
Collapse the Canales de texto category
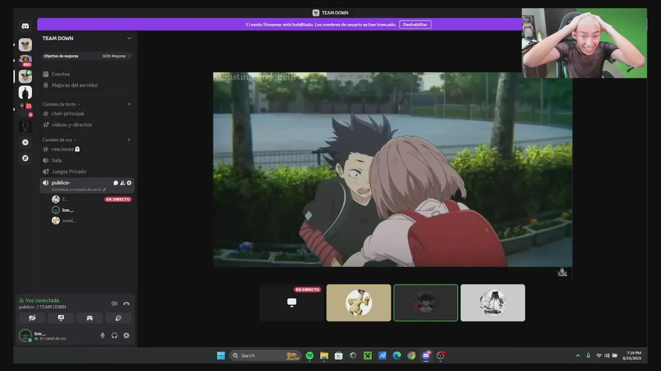click(x=61, y=104)
